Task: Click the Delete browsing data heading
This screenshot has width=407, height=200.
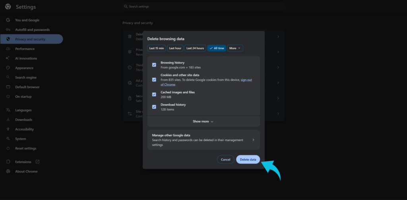Action: pos(166,39)
